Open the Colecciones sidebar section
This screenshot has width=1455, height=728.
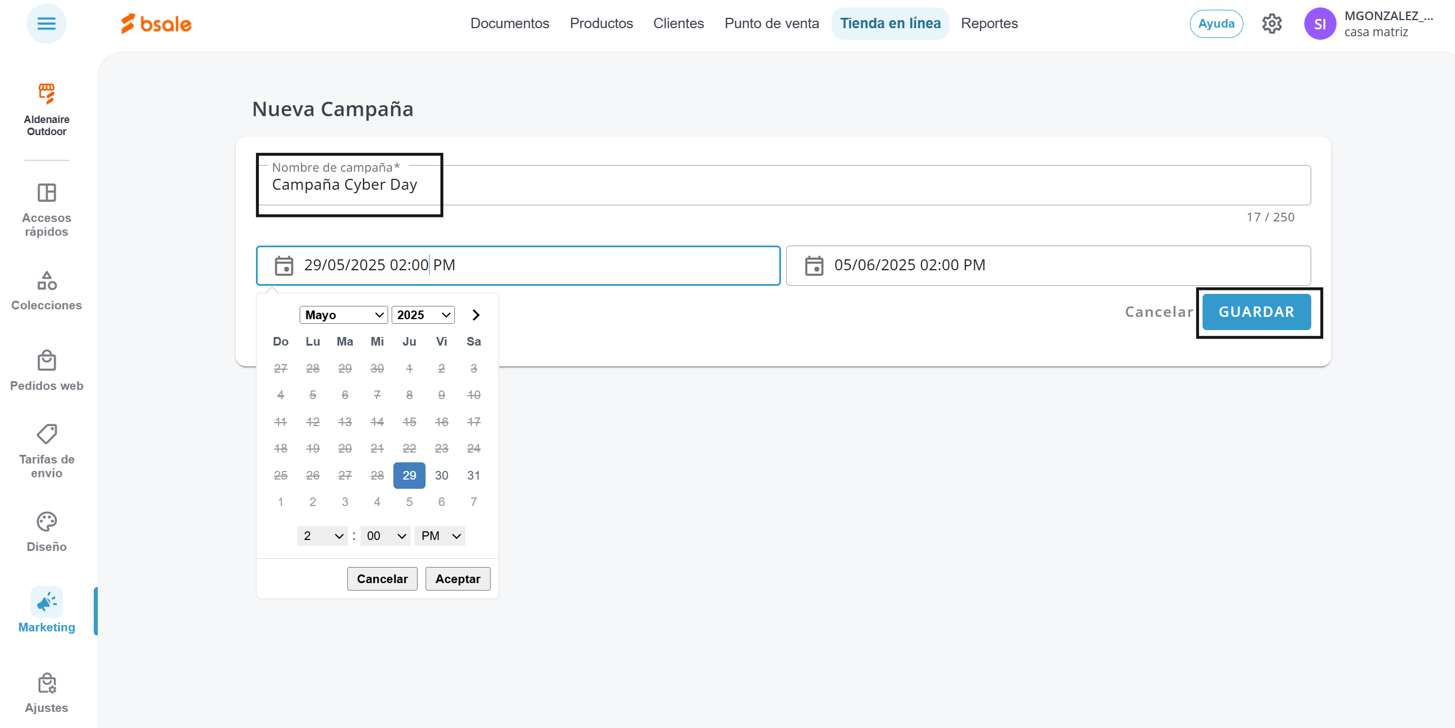(x=47, y=290)
